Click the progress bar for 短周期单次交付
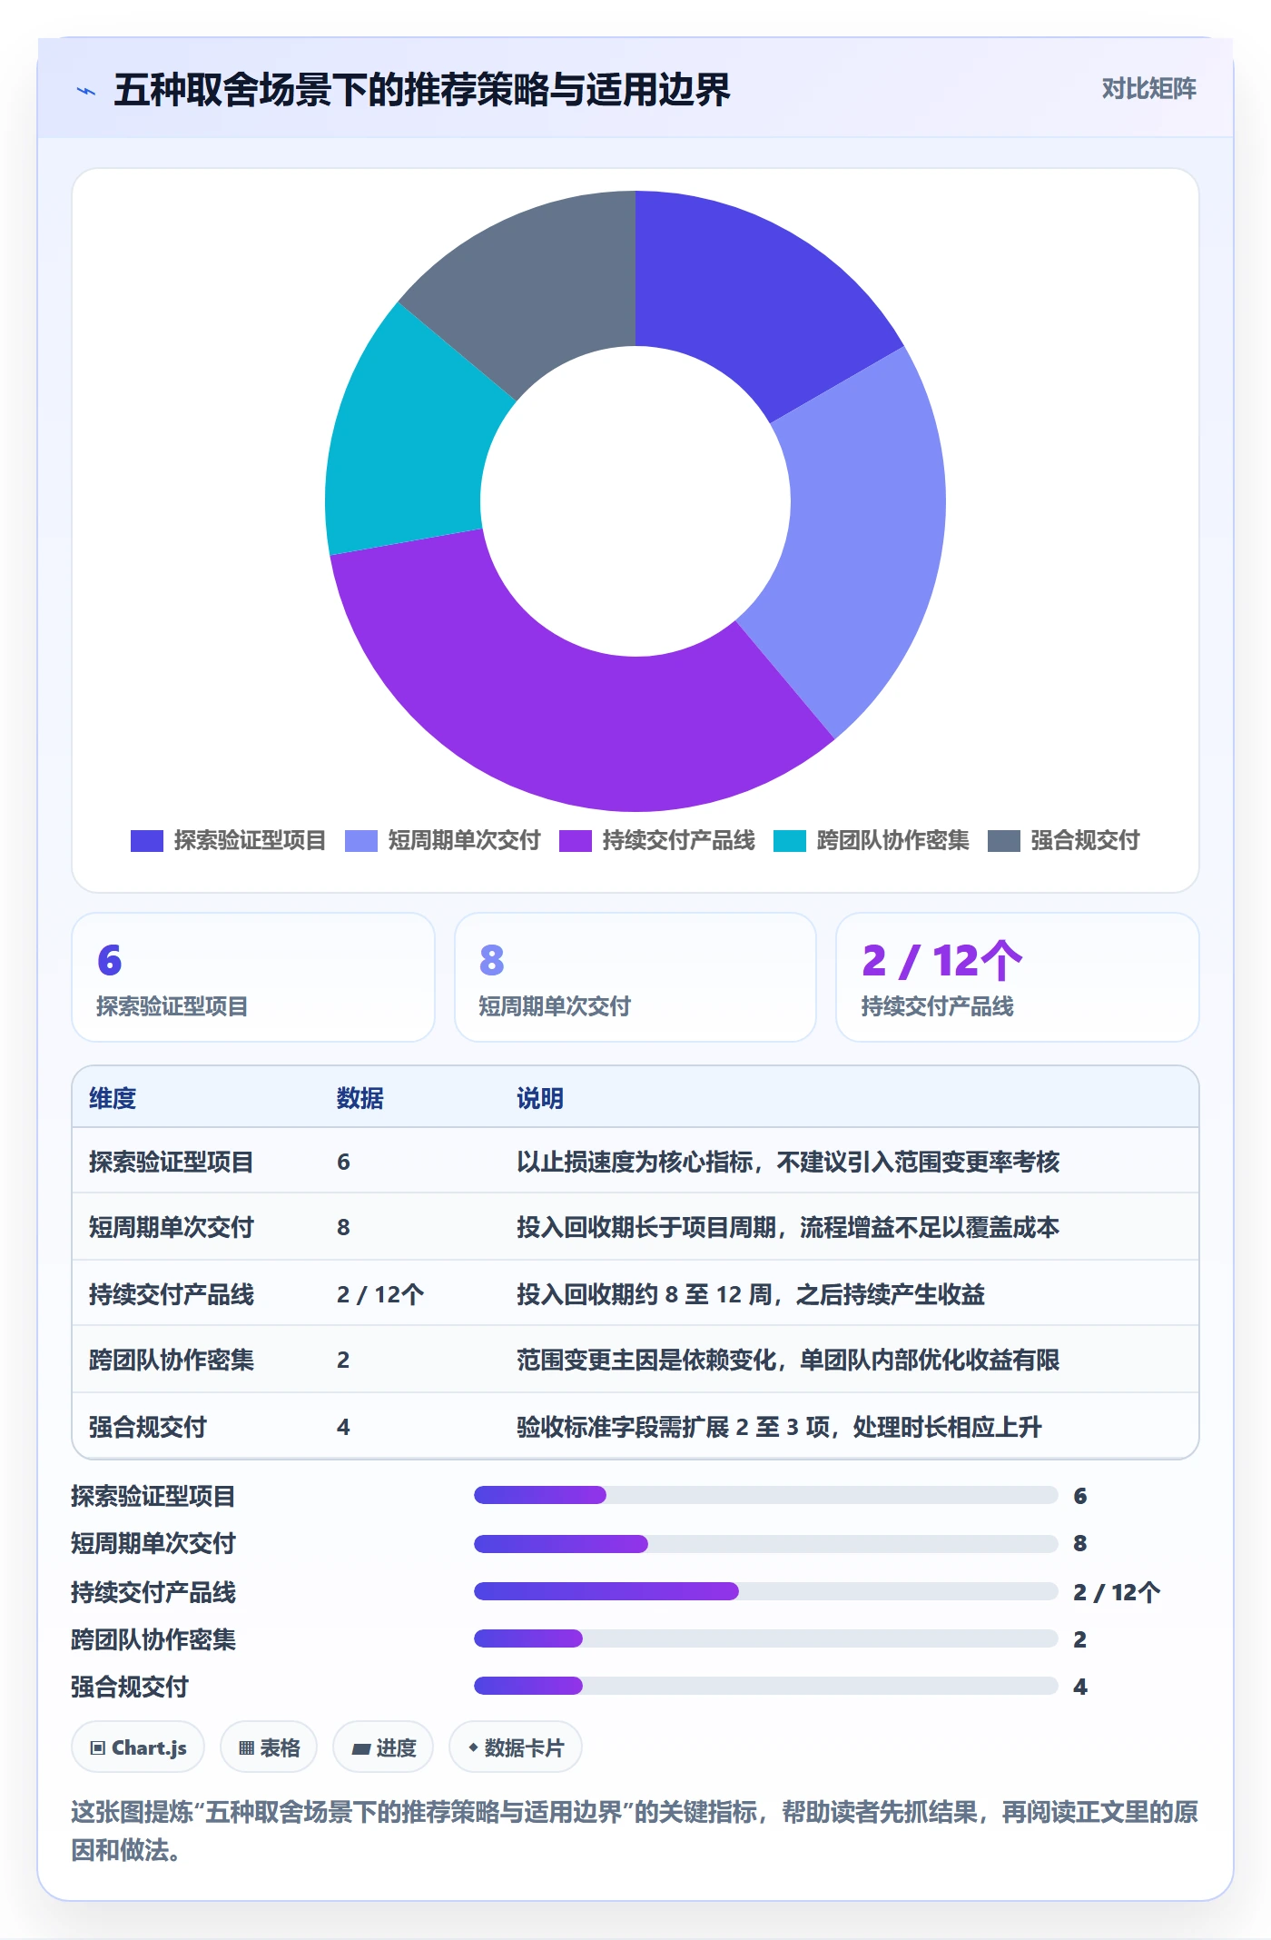This screenshot has width=1271, height=1940. [x=766, y=1543]
